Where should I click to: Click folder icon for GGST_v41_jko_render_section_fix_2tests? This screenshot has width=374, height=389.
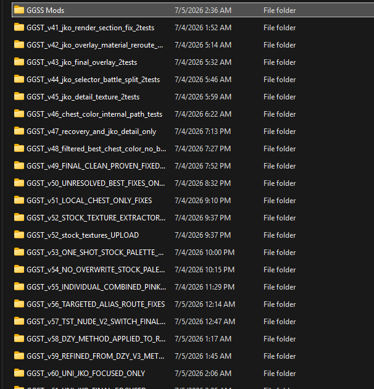[x=19, y=27]
